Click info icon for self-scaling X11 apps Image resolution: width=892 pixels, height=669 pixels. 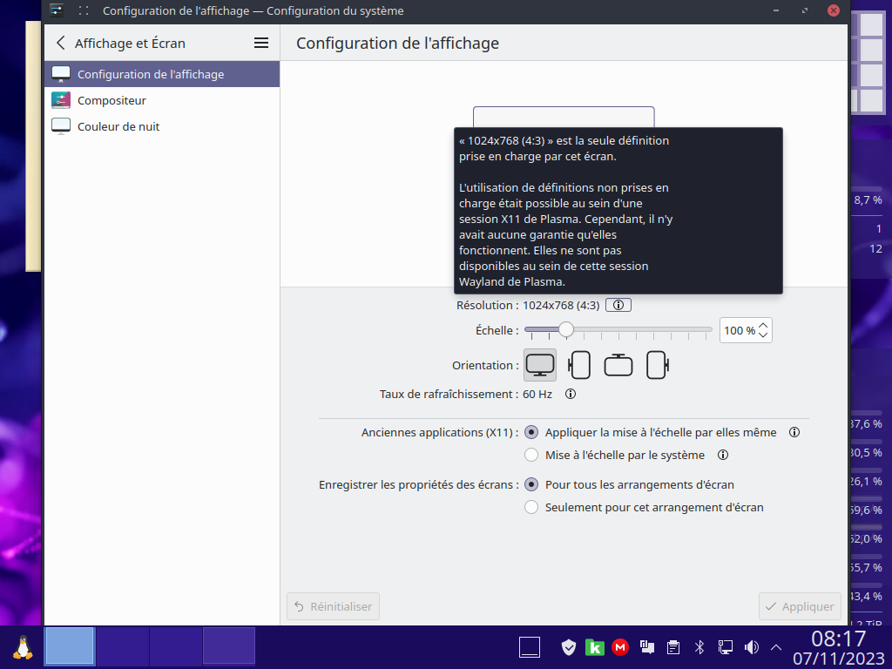tap(794, 432)
